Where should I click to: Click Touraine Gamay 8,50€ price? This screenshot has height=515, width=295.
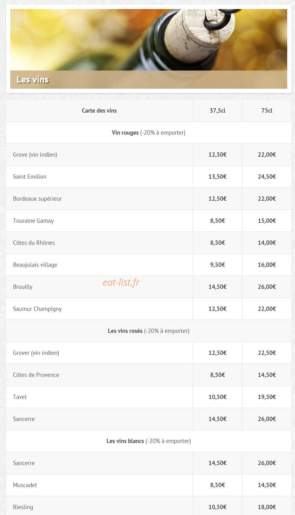[x=217, y=221]
